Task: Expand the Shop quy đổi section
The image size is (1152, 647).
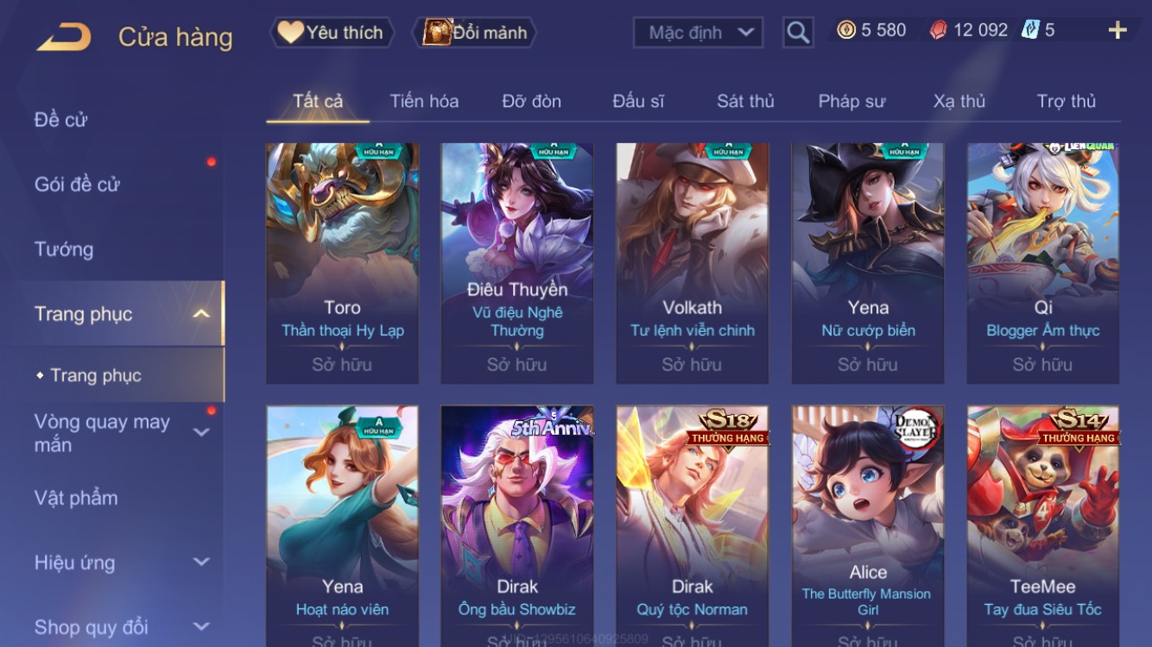Action: pyautogui.click(x=200, y=627)
